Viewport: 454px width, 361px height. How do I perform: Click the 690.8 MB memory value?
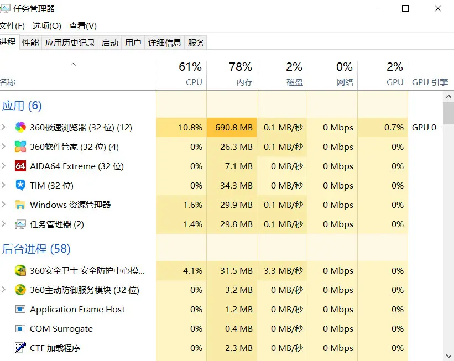(x=234, y=127)
